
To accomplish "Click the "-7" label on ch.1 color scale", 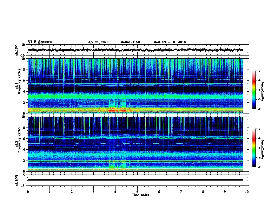I will 259,109.
